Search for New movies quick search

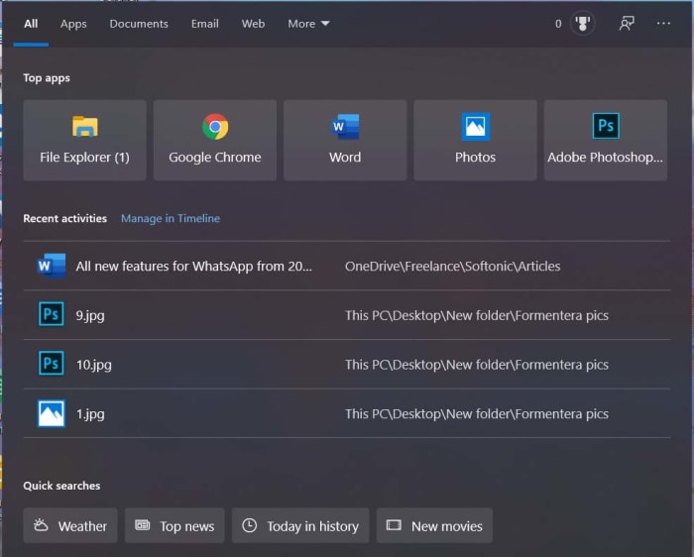(435, 526)
